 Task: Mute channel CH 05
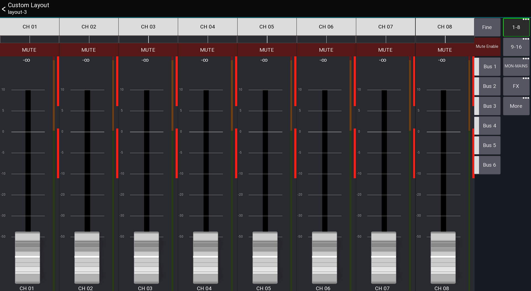click(267, 50)
